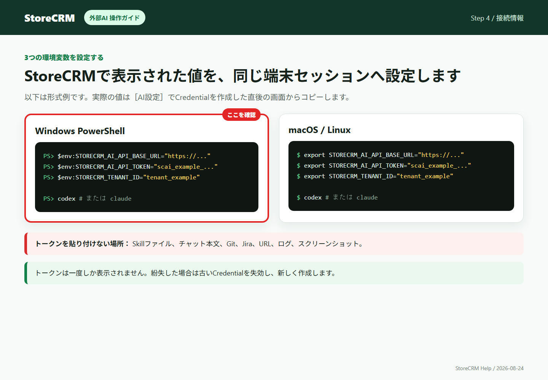Click the $env:STORECRM_AI_API_TOKEN PowerShell line

coord(131,167)
